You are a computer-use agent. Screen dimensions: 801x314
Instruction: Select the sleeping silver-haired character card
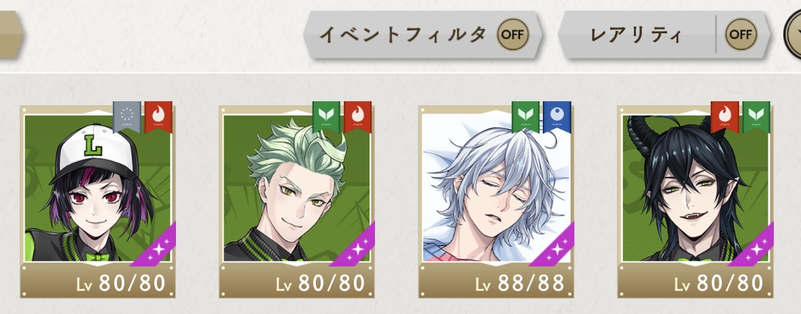click(x=496, y=202)
